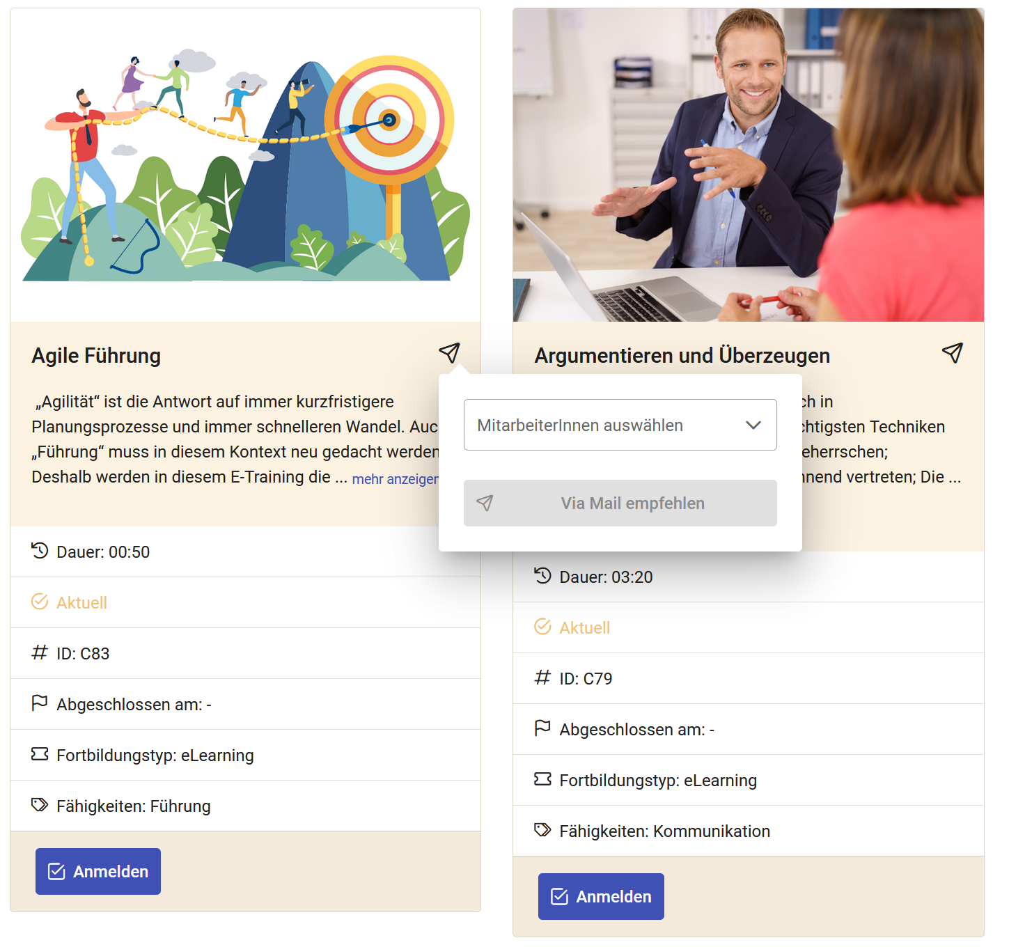Open the Agile Führung illustration thumbnail

tap(245, 165)
